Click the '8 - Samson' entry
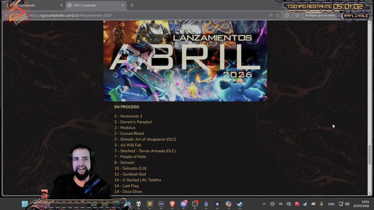This screenshot has width=374, height=210. pyautogui.click(x=124, y=162)
